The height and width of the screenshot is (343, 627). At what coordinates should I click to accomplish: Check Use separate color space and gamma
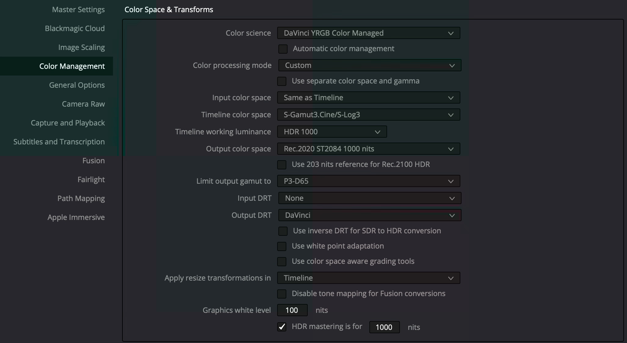pos(282,81)
